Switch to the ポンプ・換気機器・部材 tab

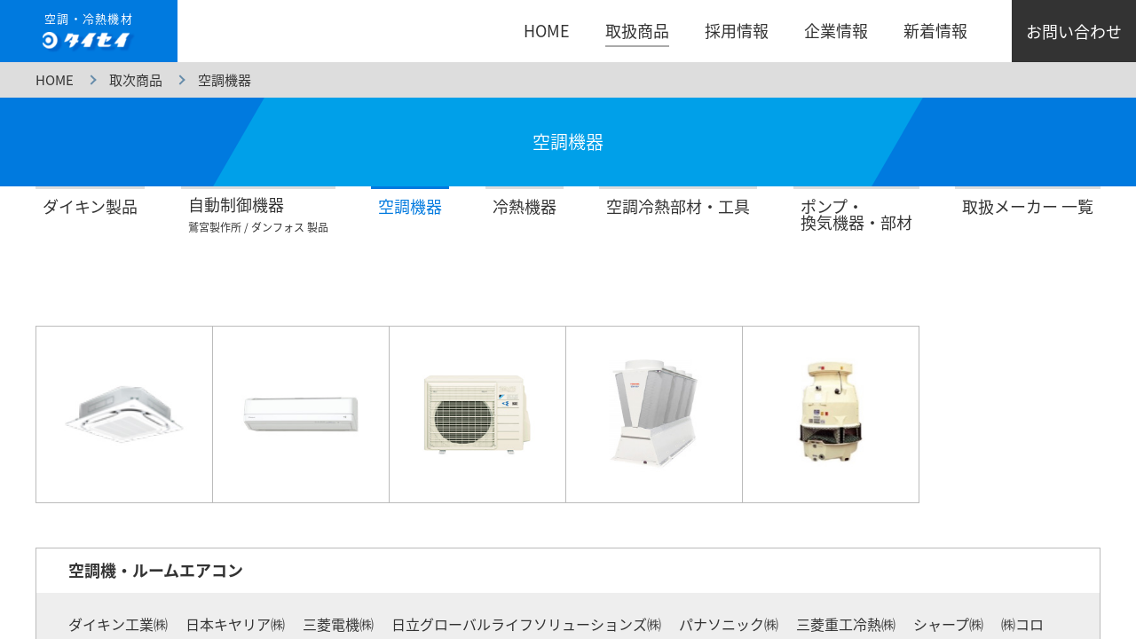[856, 214]
